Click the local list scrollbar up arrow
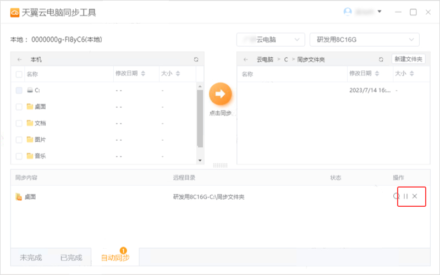The image size is (440, 275). (x=200, y=86)
